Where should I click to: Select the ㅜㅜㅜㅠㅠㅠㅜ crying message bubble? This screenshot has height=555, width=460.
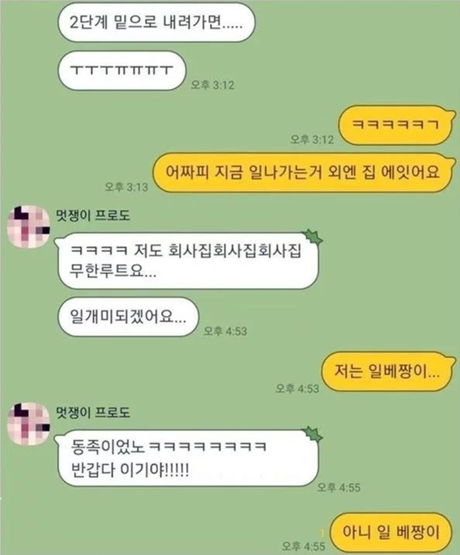(122, 70)
